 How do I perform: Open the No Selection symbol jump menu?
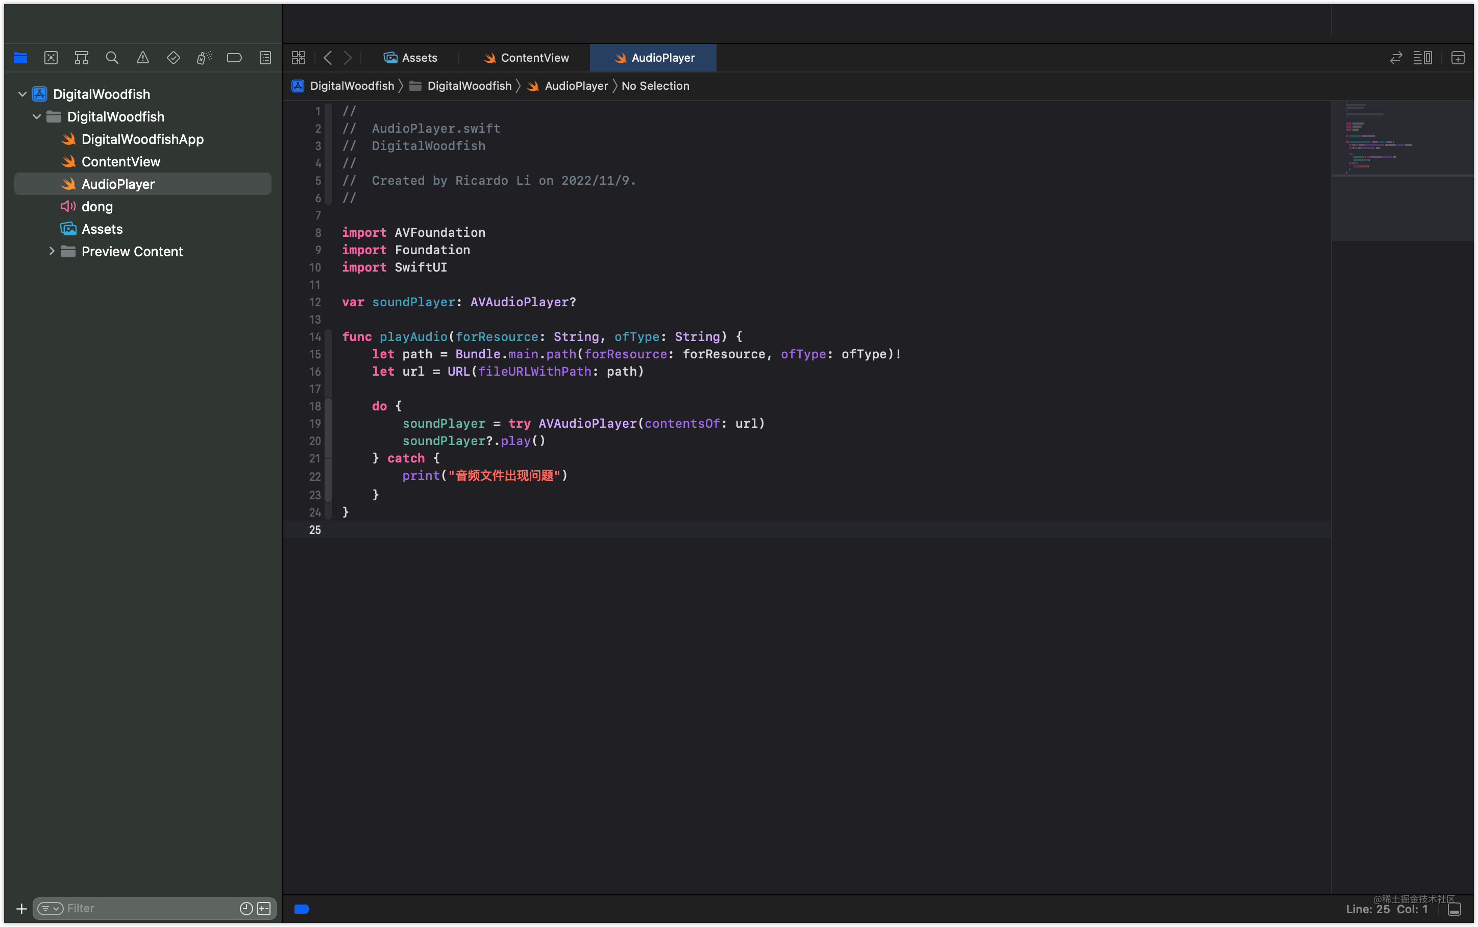(655, 86)
